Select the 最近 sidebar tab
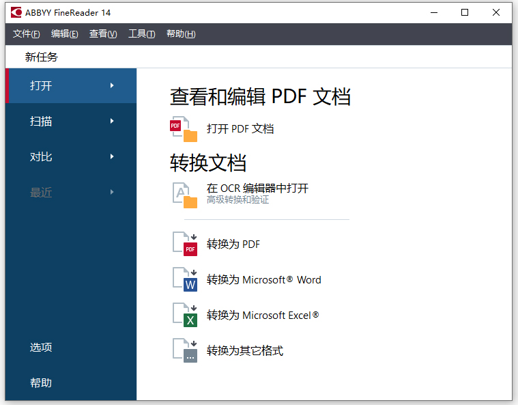 pos(71,192)
